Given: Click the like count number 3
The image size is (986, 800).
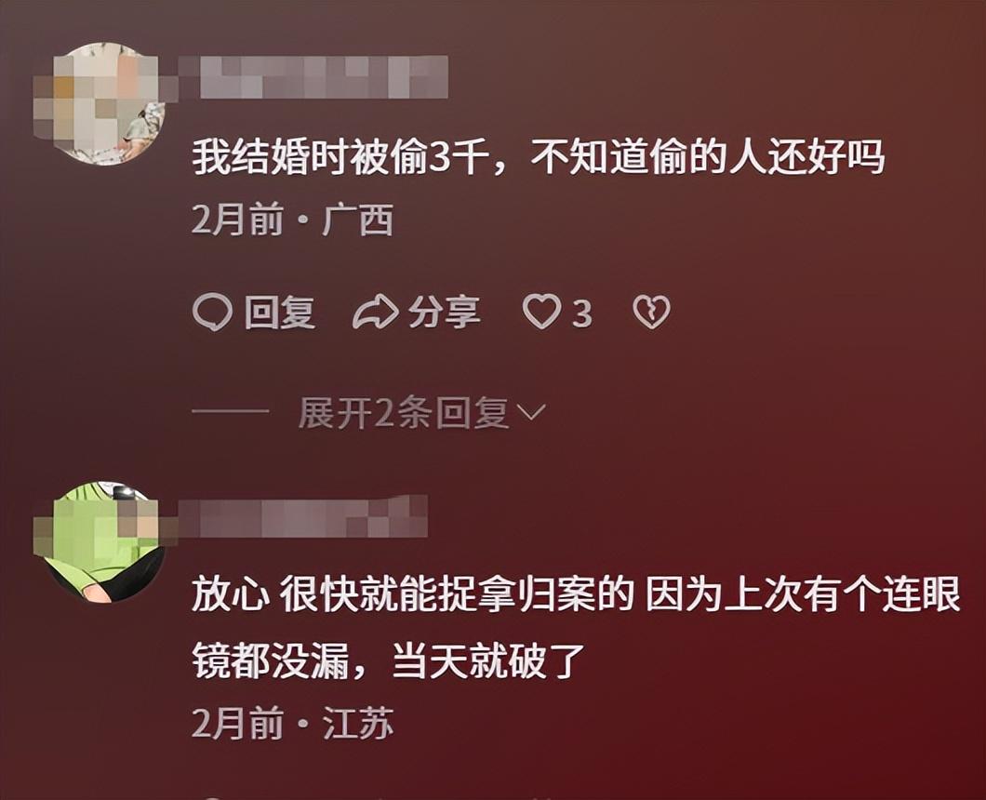Looking at the screenshot, I should point(582,313).
